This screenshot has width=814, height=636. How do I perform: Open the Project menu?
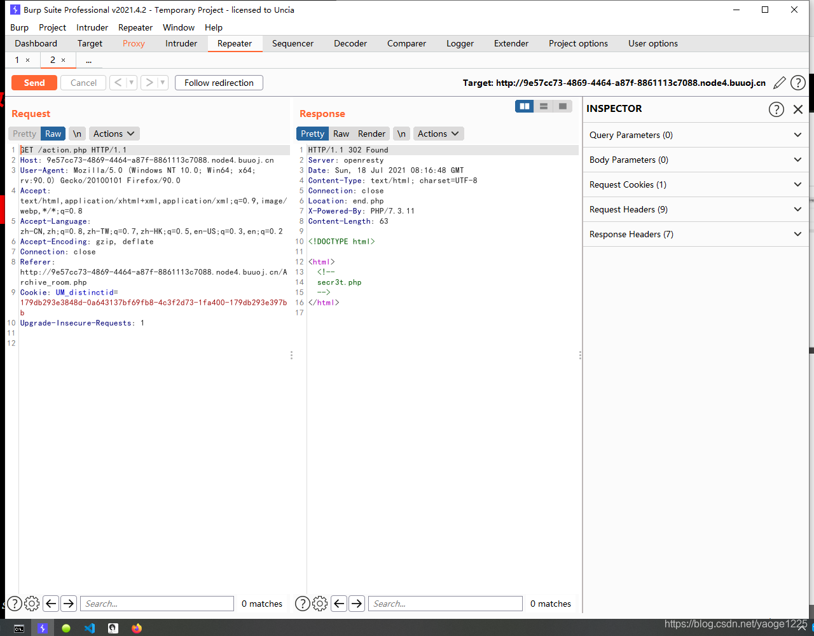pos(52,27)
